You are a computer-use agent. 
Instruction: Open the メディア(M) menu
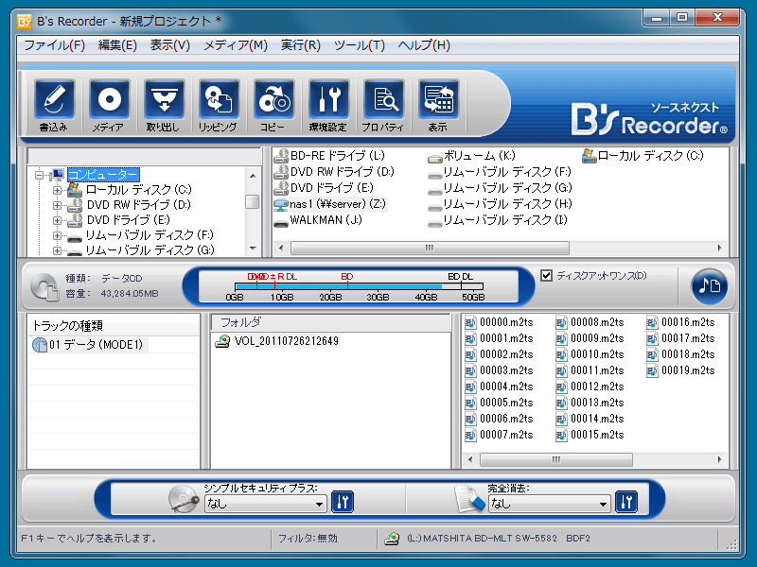235,45
